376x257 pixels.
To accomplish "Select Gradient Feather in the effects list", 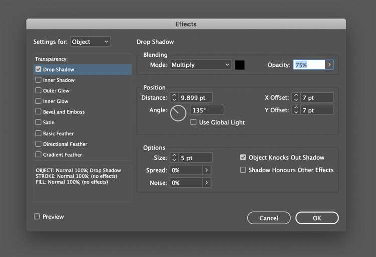I will point(62,155).
